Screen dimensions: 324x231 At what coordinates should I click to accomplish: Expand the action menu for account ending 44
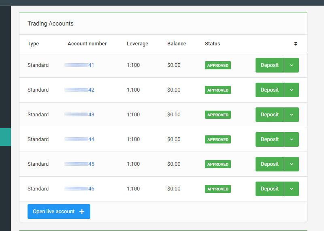292,139
